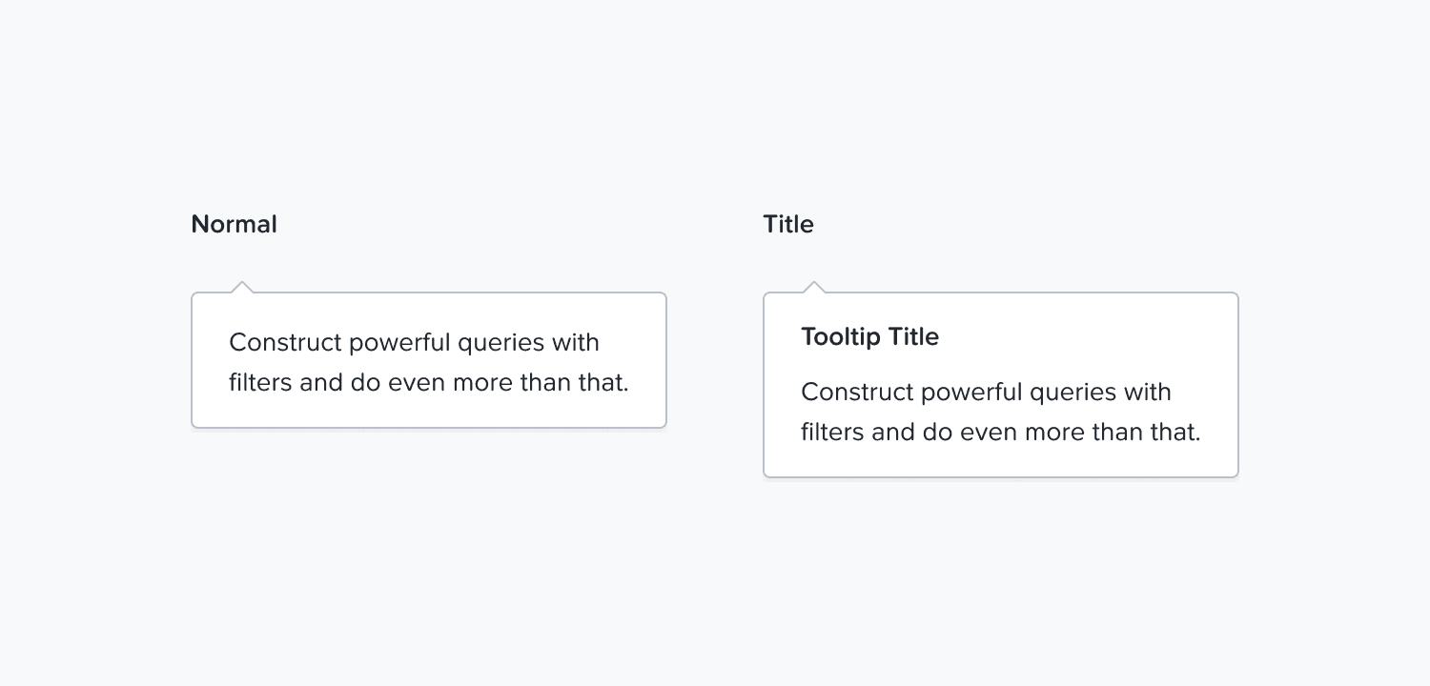
Task: Click the background area below the tooltips
Action: click(715, 572)
